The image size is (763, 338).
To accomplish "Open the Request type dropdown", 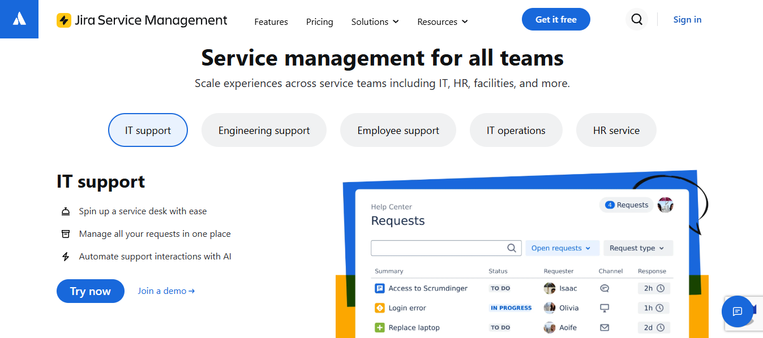I will point(638,248).
